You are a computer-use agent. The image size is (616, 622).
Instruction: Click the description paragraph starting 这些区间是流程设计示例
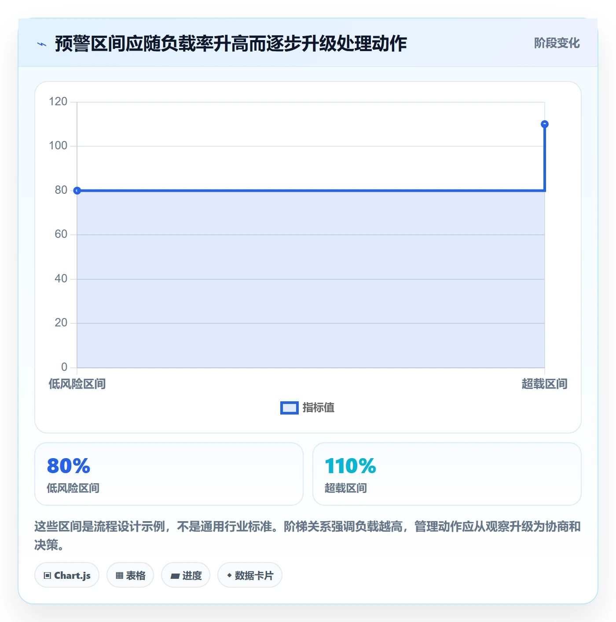(308, 536)
